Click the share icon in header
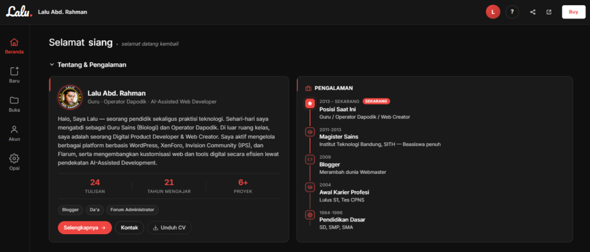Image resolution: width=590 pixels, height=252 pixels. (x=533, y=12)
